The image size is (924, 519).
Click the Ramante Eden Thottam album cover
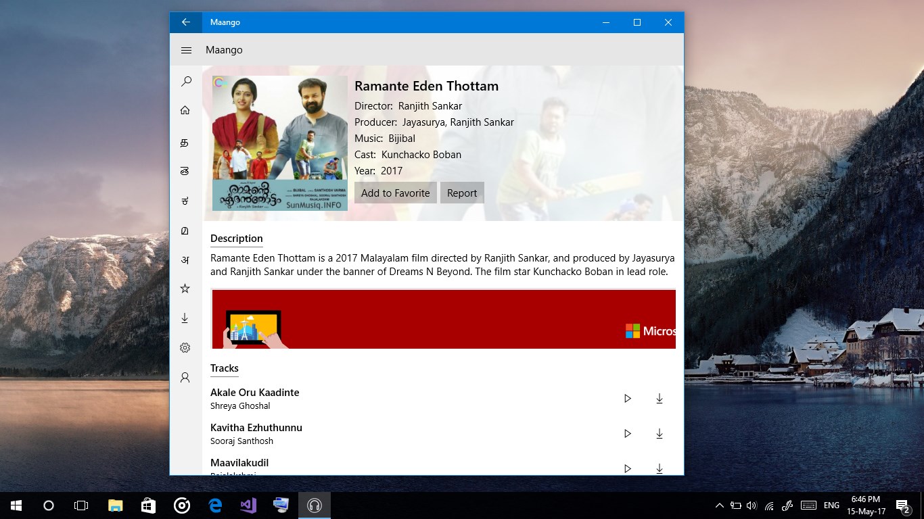(x=280, y=143)
